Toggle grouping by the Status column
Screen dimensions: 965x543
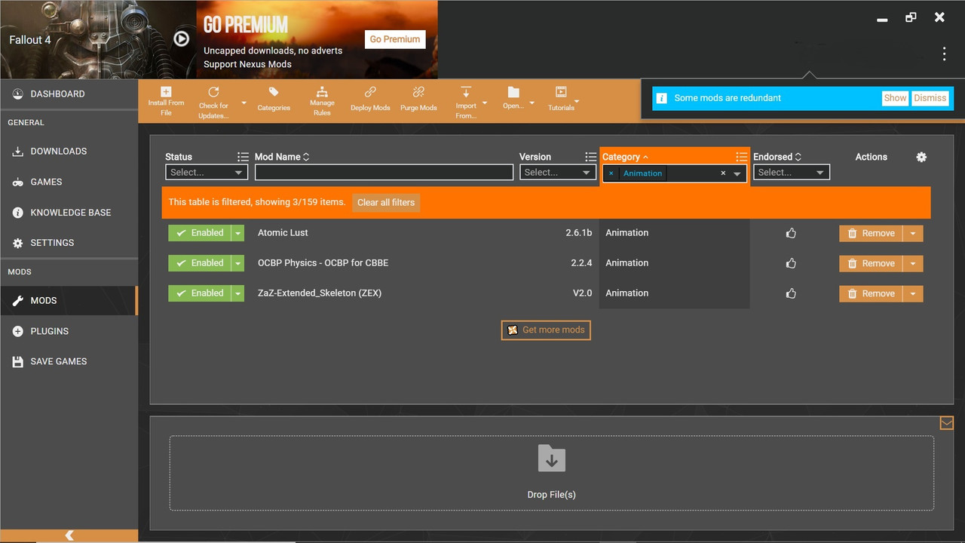[243, 157]
